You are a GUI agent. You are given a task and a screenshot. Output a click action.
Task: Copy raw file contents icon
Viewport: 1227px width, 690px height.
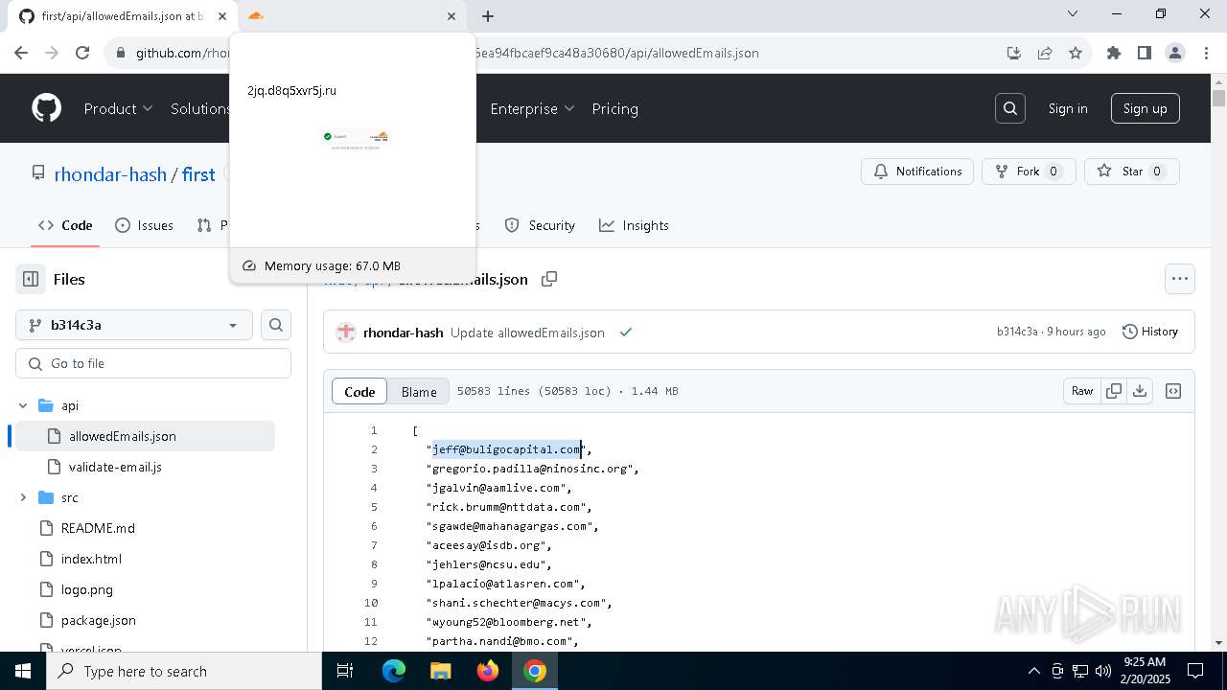[x=1114, y=391]
